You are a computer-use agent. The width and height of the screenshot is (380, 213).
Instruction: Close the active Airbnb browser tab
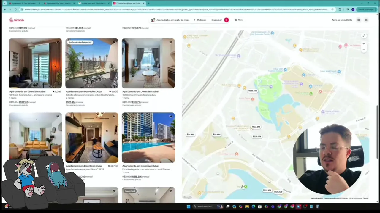144,3
